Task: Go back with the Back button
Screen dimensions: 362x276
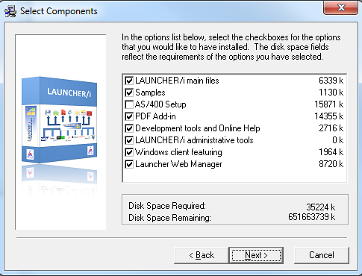Action: pos(202,255)
